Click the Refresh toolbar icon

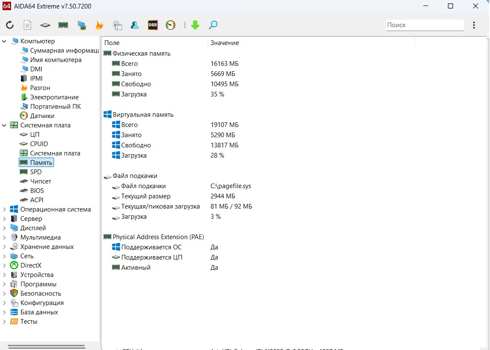10,25
